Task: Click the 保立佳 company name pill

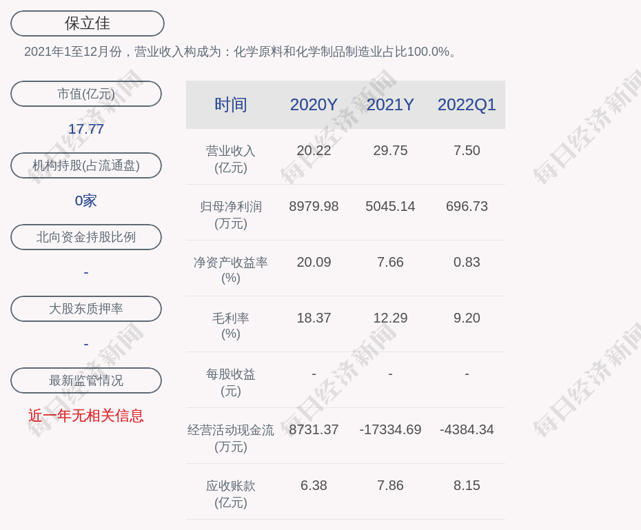Action: coord(88,23)
